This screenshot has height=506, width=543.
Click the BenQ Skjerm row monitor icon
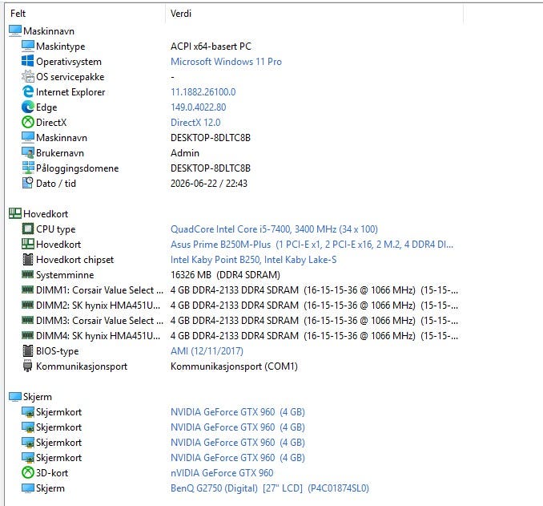coord(28,488)
